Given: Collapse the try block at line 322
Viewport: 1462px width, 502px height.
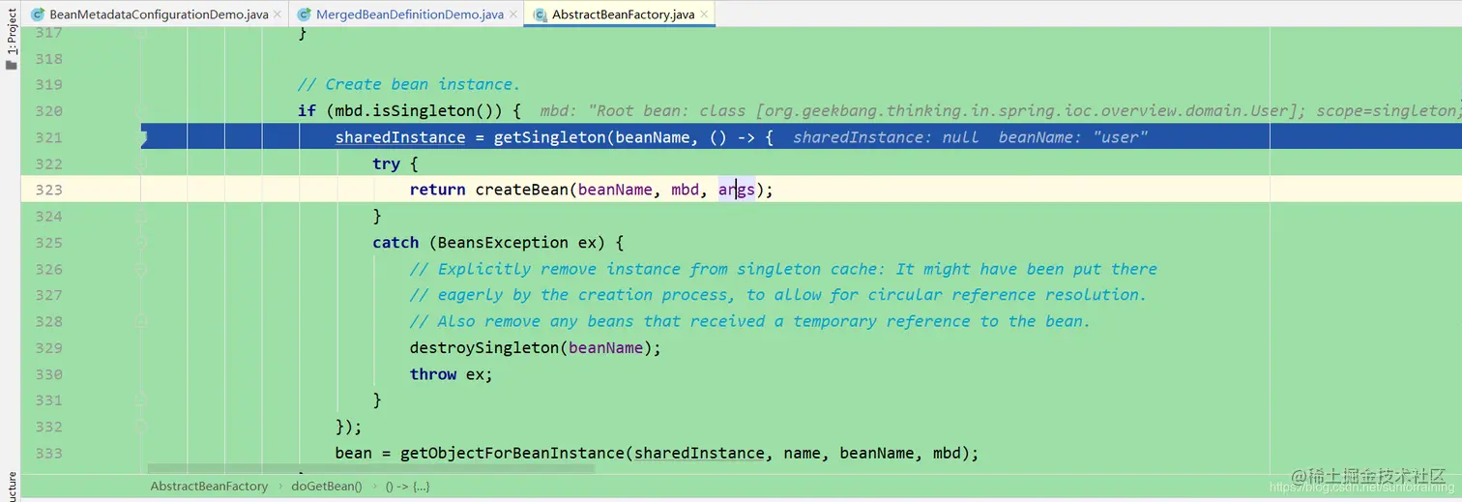Looking at the screenshot, I should click(141, 163).
